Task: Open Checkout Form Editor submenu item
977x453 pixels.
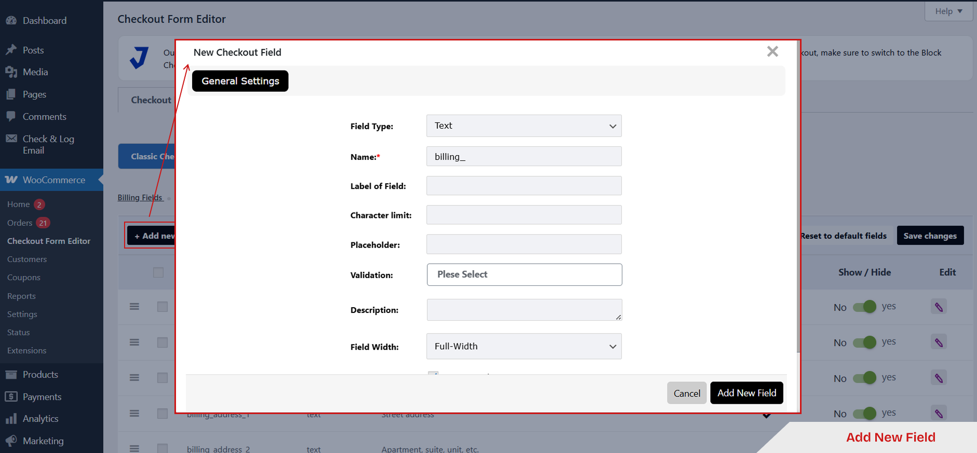Action: pyautogui.click(x=49, y=241)
